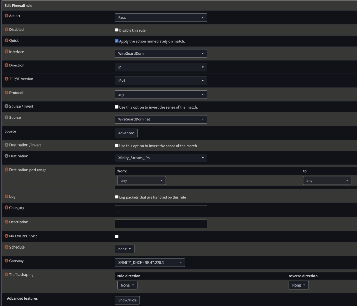The height and width of the screenshot is (306, 357).
Task: Enable Log packets handled by this rule
Action: coord(117,197)
